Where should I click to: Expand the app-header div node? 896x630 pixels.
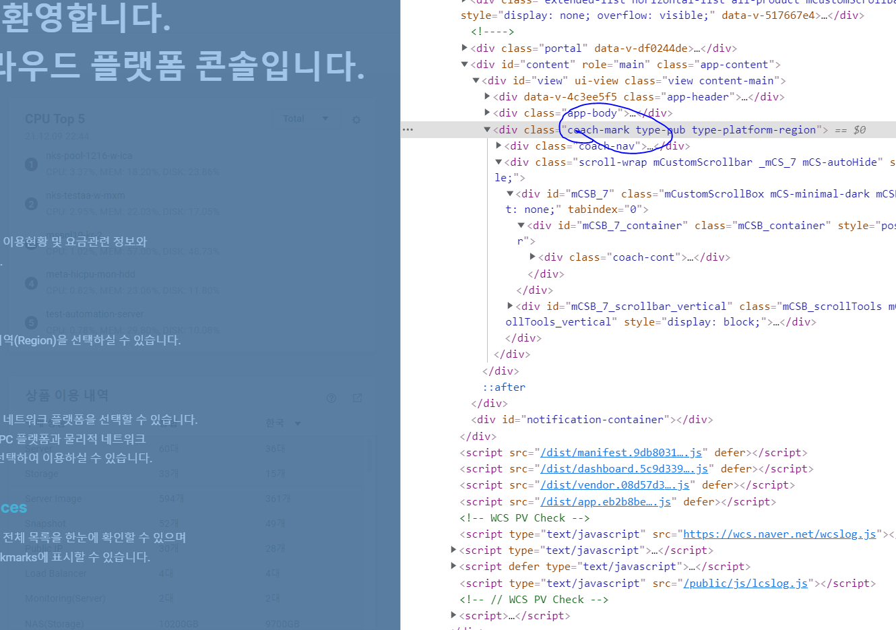click(487, 96)
